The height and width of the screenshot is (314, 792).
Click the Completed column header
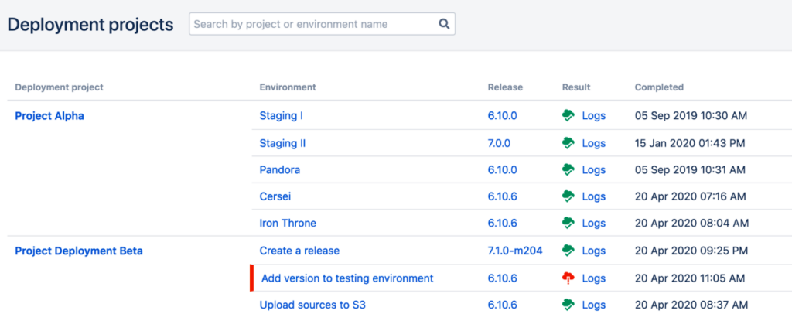tap(659, 87)
